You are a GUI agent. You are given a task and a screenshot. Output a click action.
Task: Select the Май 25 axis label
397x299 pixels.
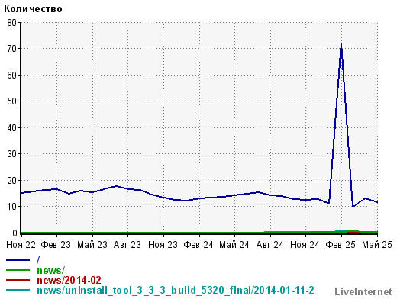[x=377, y=245]
